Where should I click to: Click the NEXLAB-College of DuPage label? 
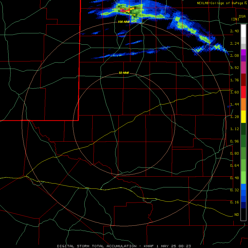220,3
